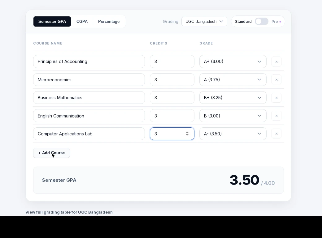The image size is (322, 238).
Task: Click credits field for Business Mathematics
Action: [172, 98]
